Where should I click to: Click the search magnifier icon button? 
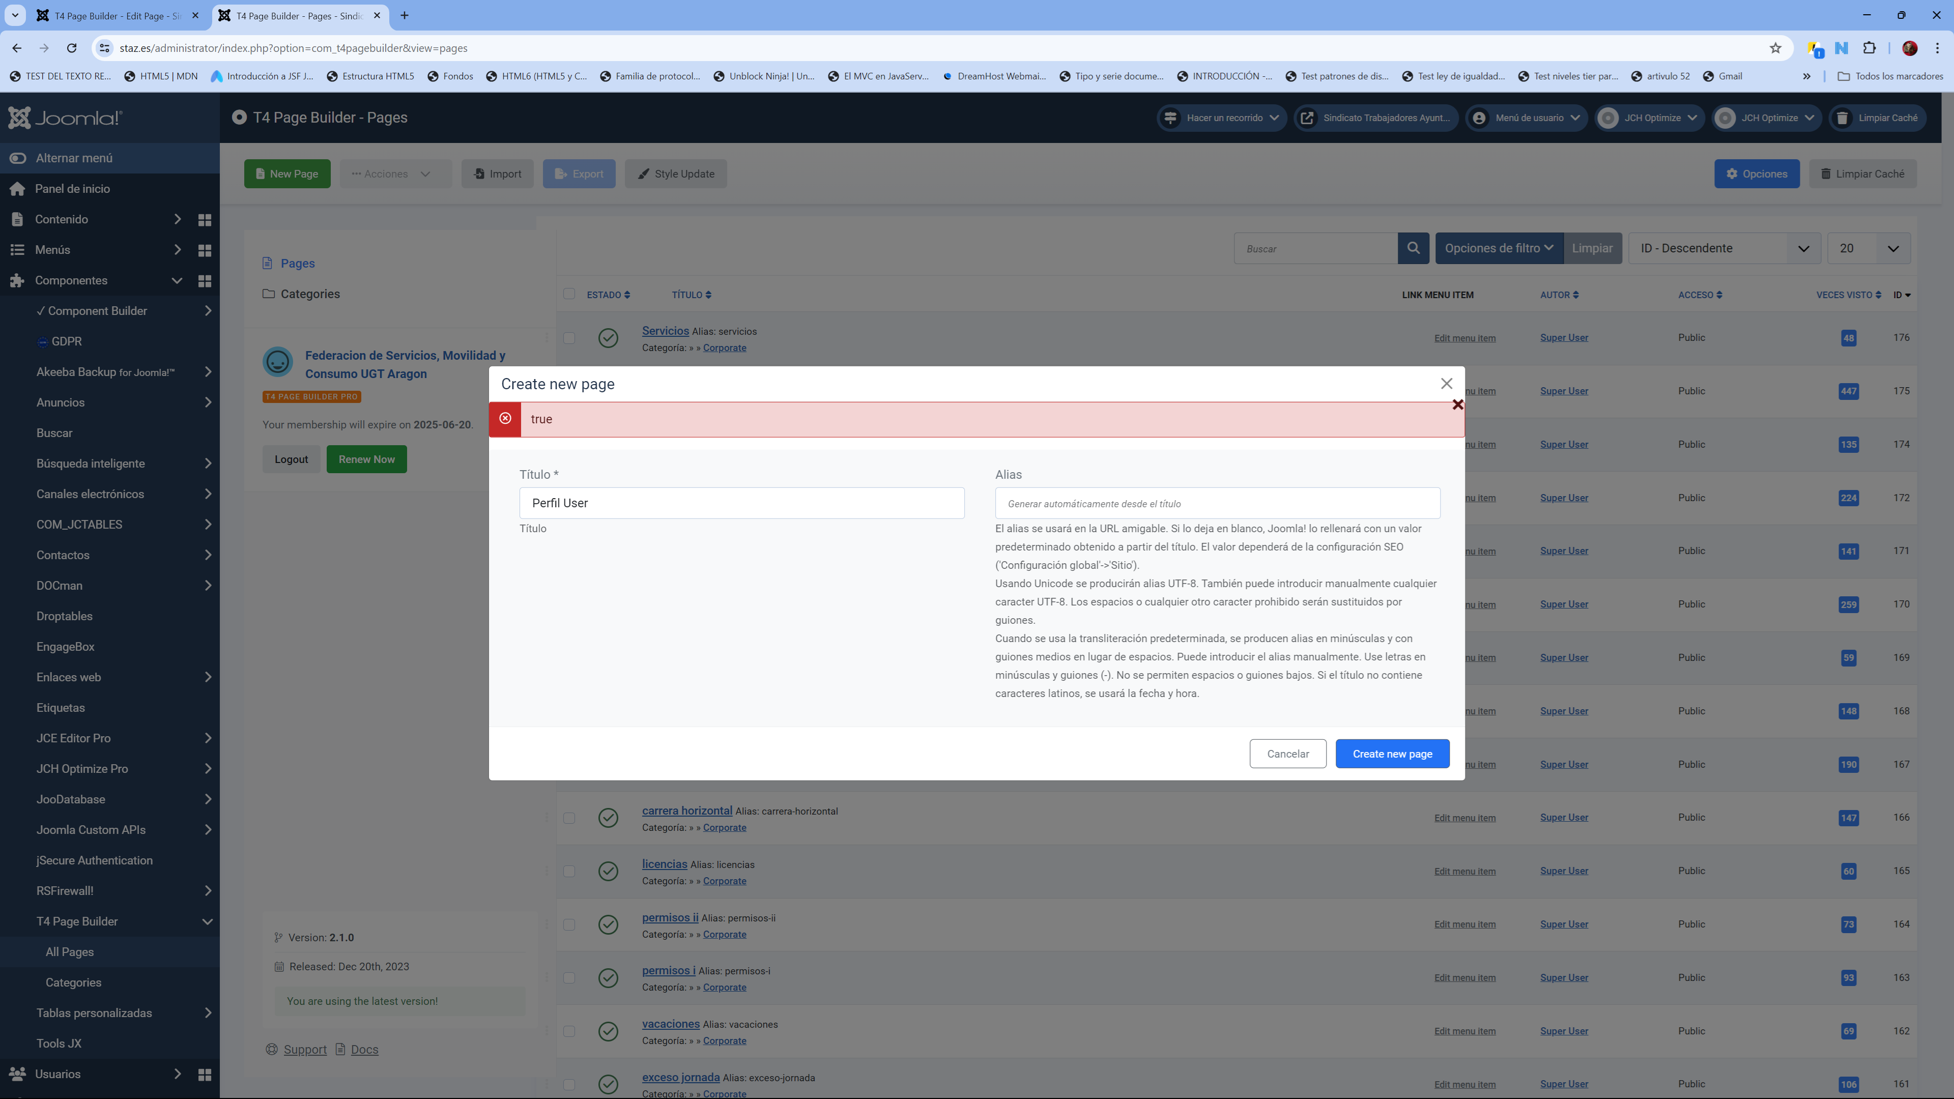(x=1413, y=248)
